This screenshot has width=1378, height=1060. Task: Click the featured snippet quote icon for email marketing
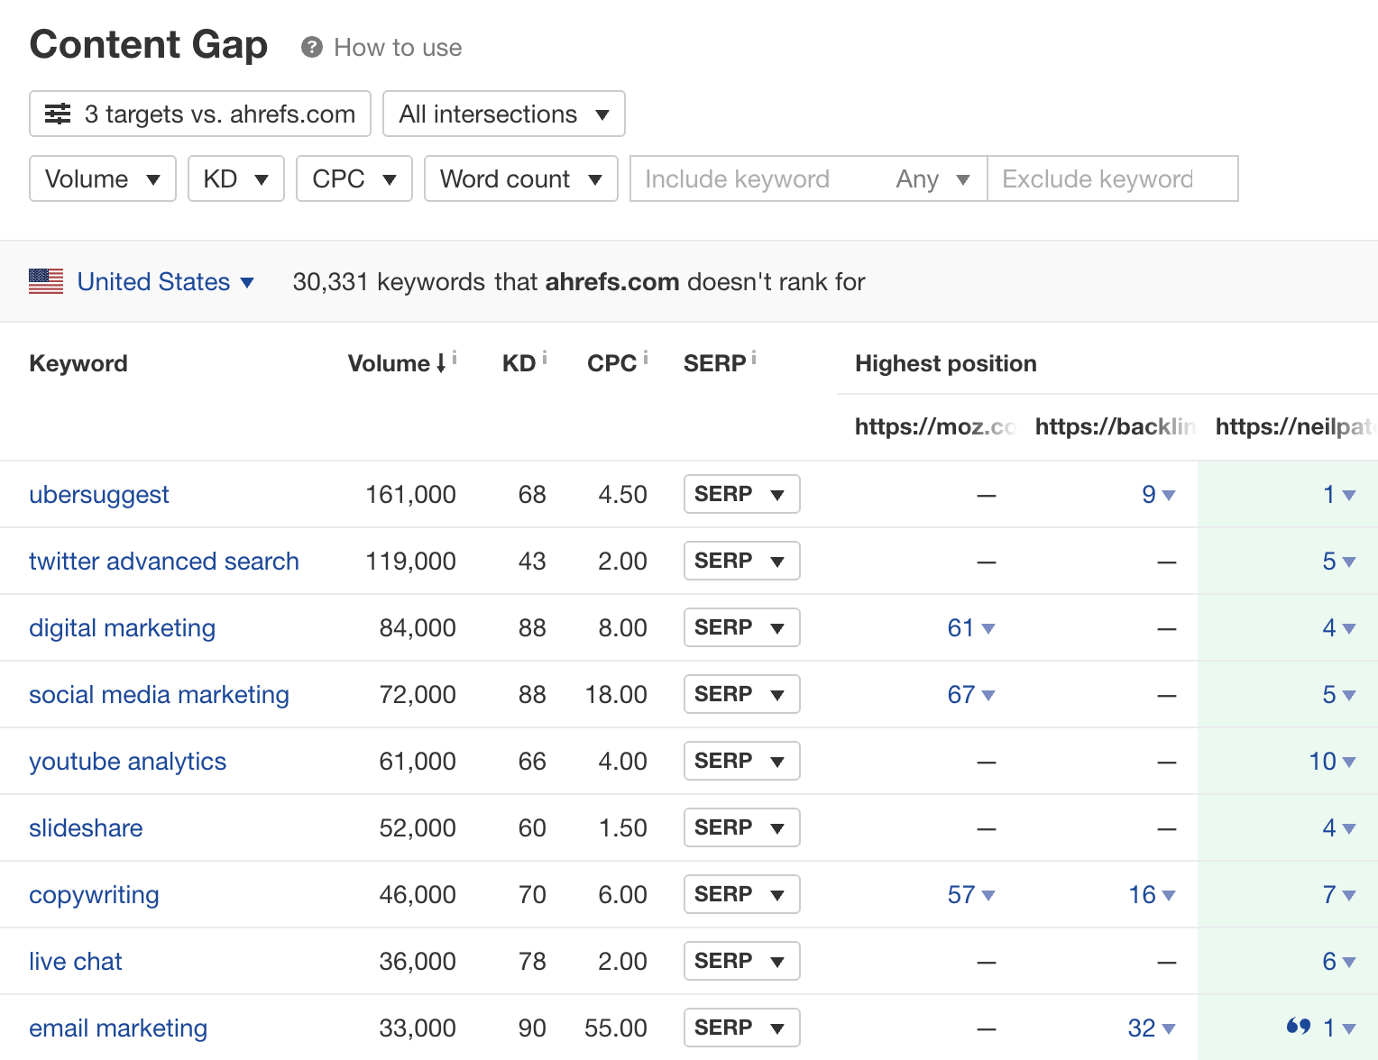[x=1299, y=1027]
